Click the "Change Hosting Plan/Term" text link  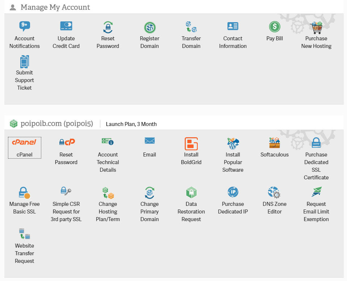[x=108, y=211]
